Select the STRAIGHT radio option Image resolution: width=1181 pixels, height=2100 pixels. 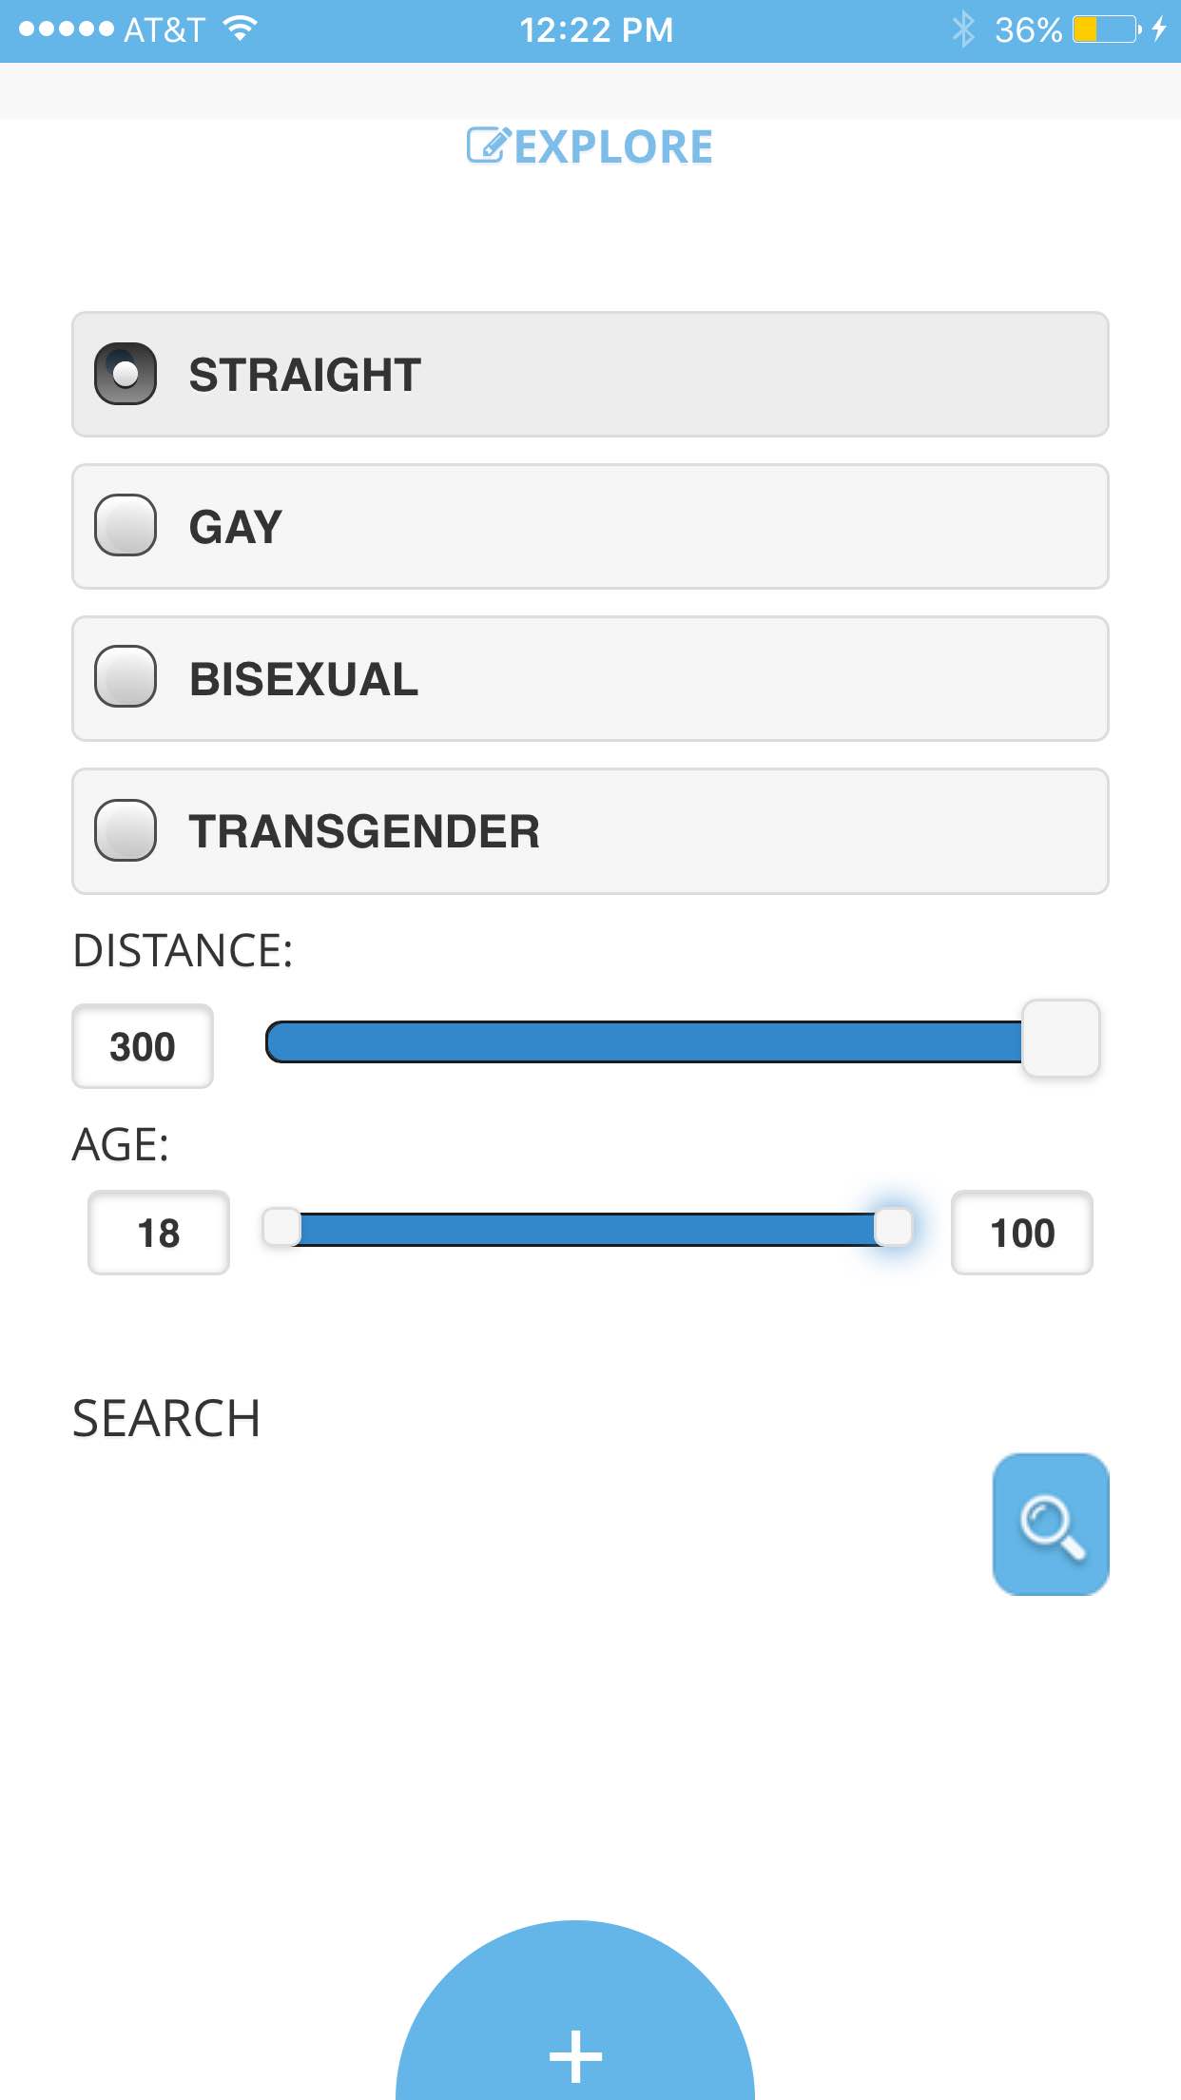590,375
